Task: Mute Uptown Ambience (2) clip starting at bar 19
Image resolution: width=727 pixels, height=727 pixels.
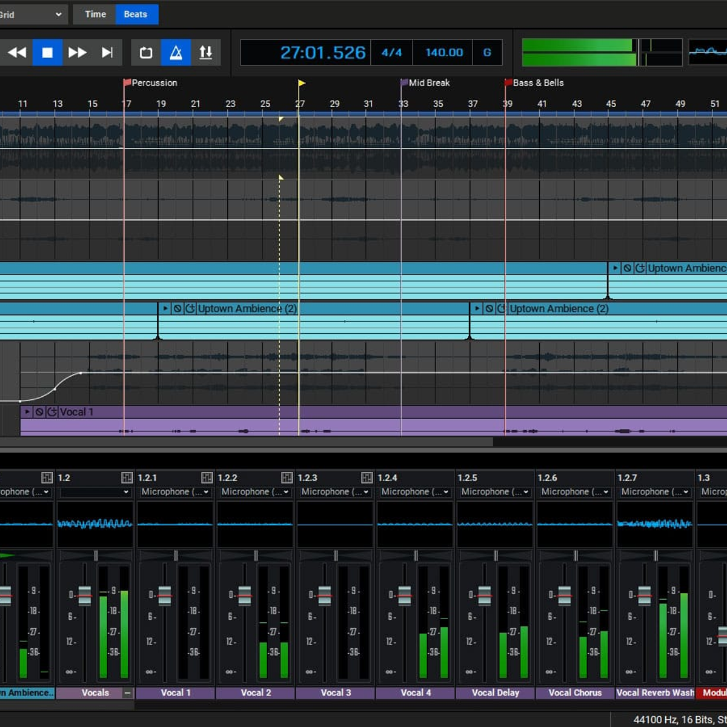Action: point(178,308)
